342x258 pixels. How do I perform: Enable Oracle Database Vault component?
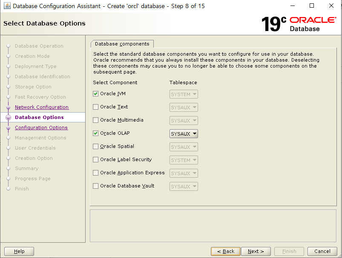[x=95, y=186]
